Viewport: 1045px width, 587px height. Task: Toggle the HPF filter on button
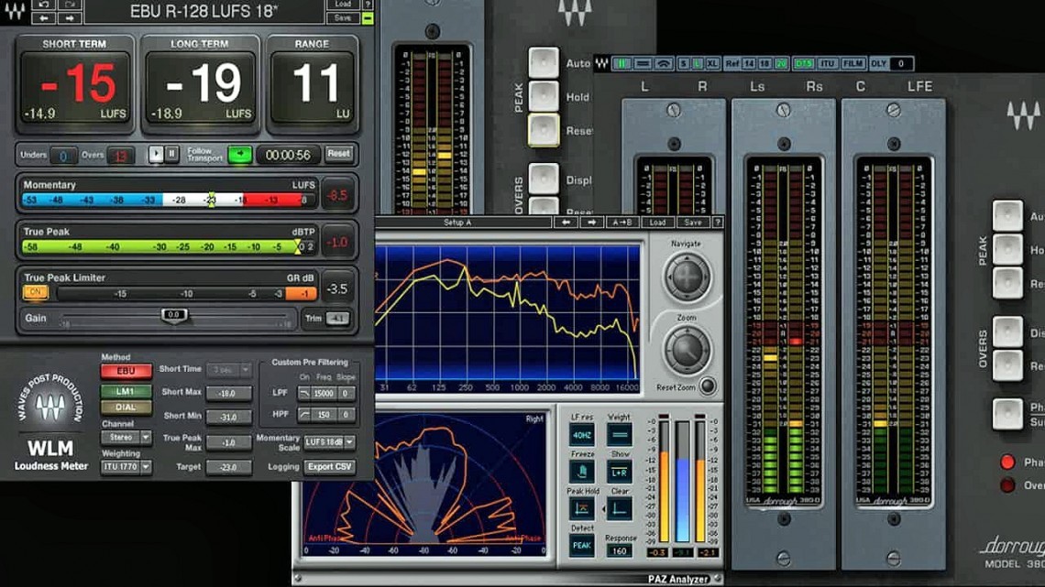click(x=304, y=415)
